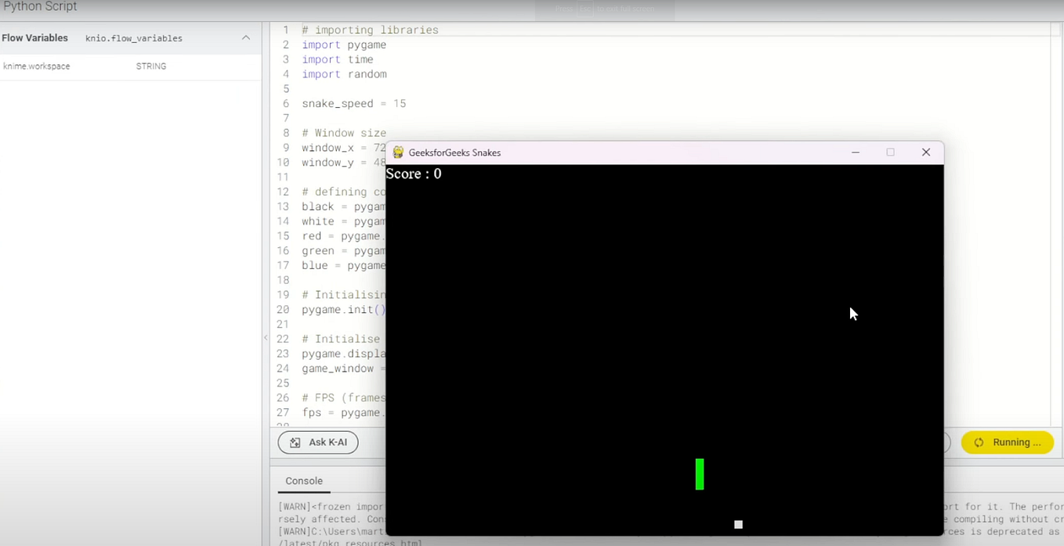Click the Running spinner icon
The image size is (1064, 546).
click(x=979, y=442)
